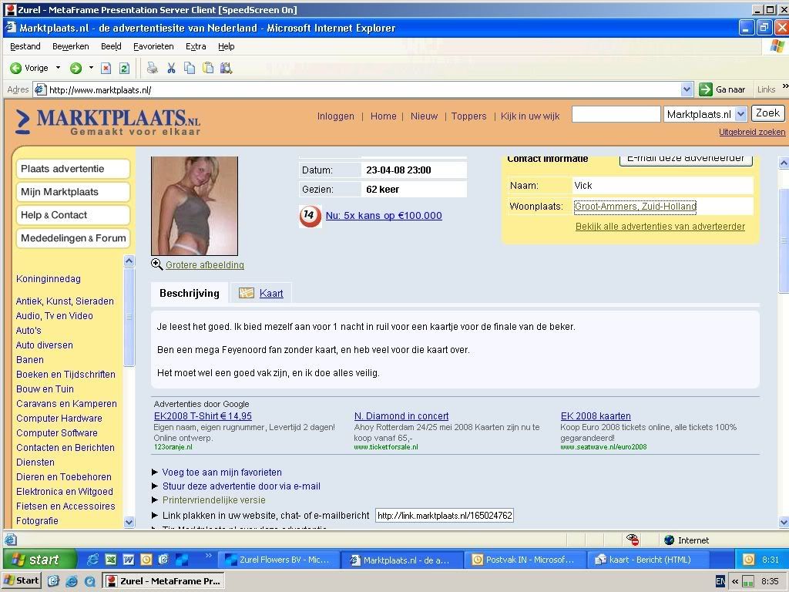Open the EK 2008 kaarten ad link
This screenshot has width=789, height=592.
596,416
